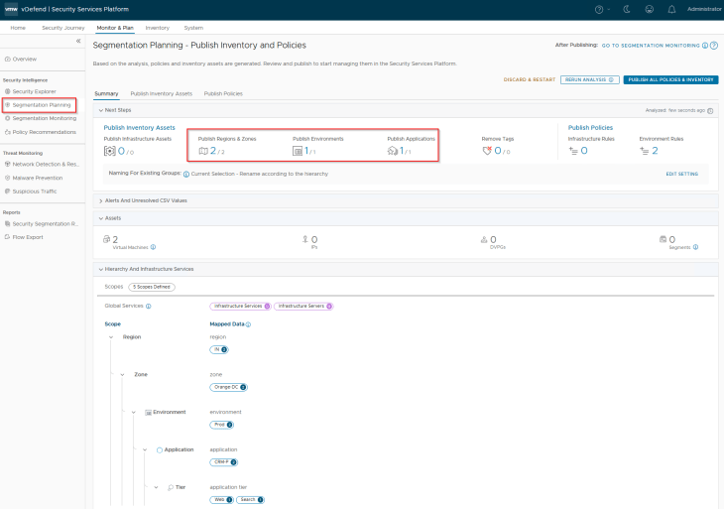Collapse the Next Steps section
This screenshot has width=724, height=509.
(99, 110)
